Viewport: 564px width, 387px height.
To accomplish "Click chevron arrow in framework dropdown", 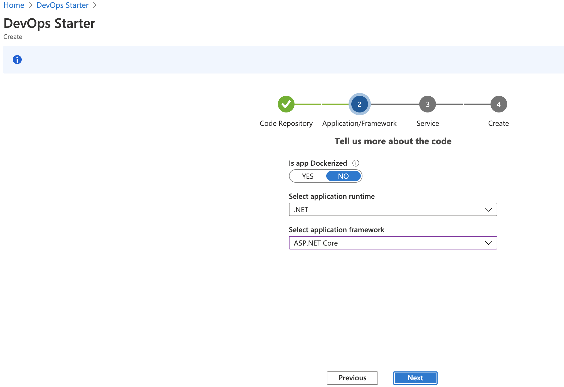I will [488, 243].
